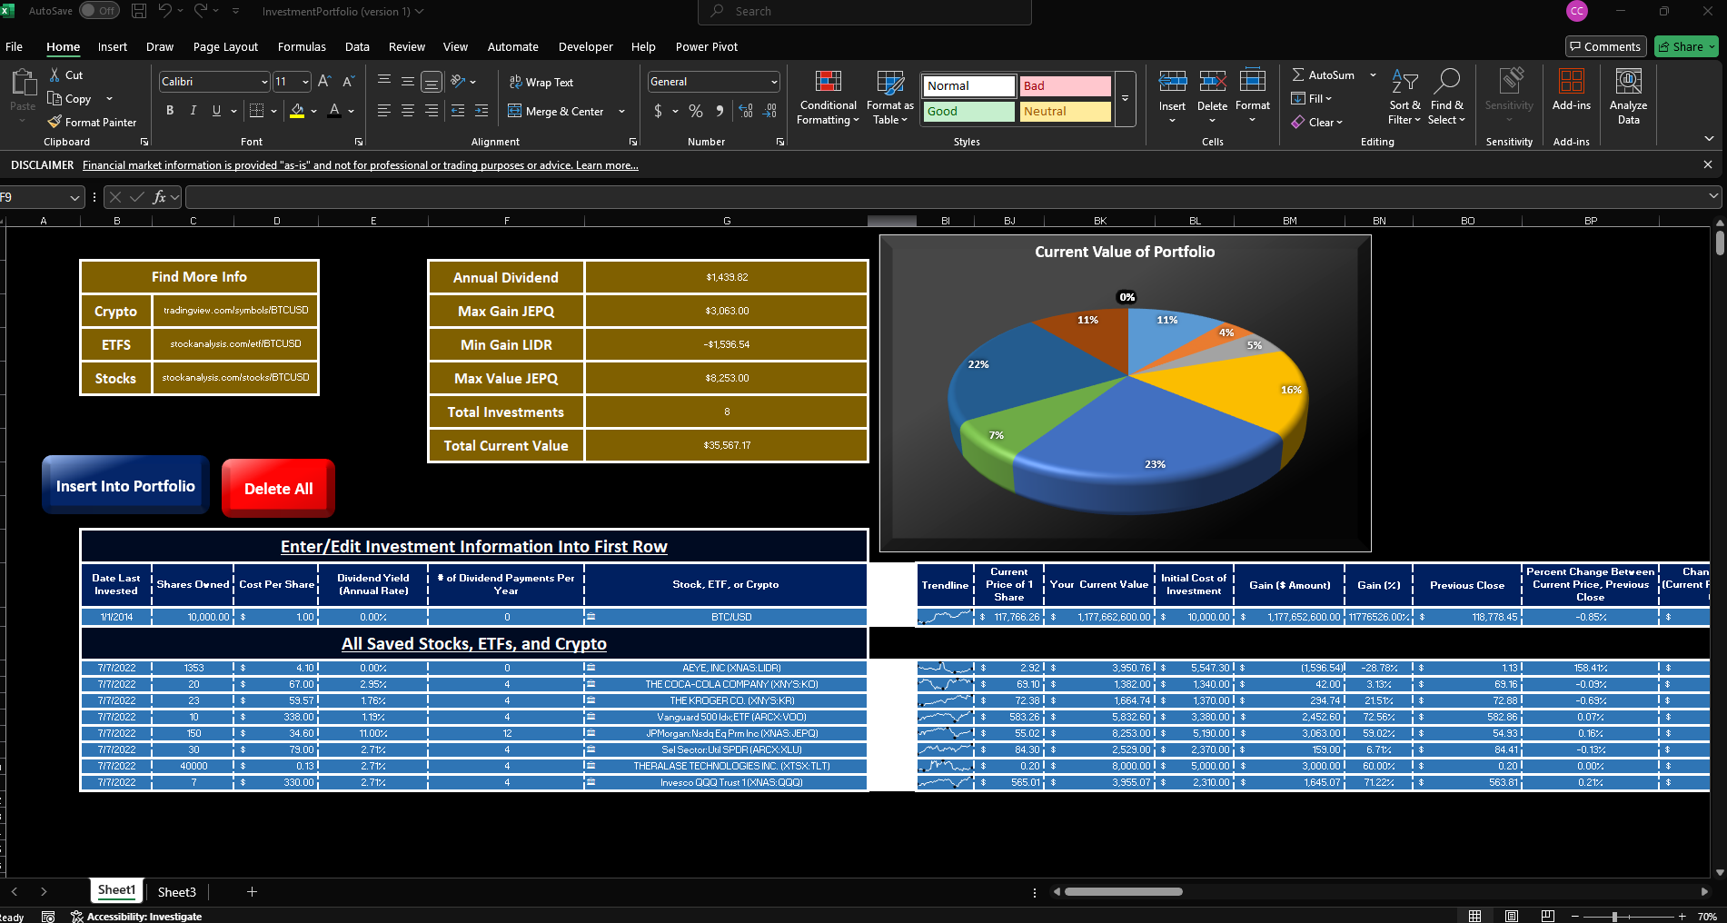The image size is (1727, 923).
Task: Open the font name Calibri dropdown
Action: [264, 82]
